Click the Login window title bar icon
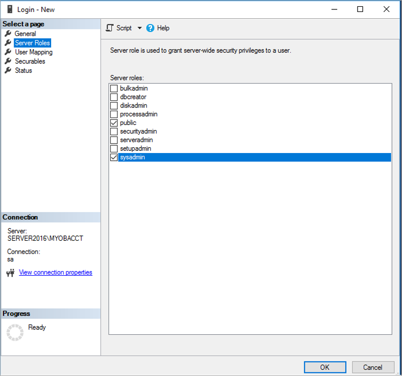The width and height of the screenshot is (402, 376). click(x=9, y=9)
